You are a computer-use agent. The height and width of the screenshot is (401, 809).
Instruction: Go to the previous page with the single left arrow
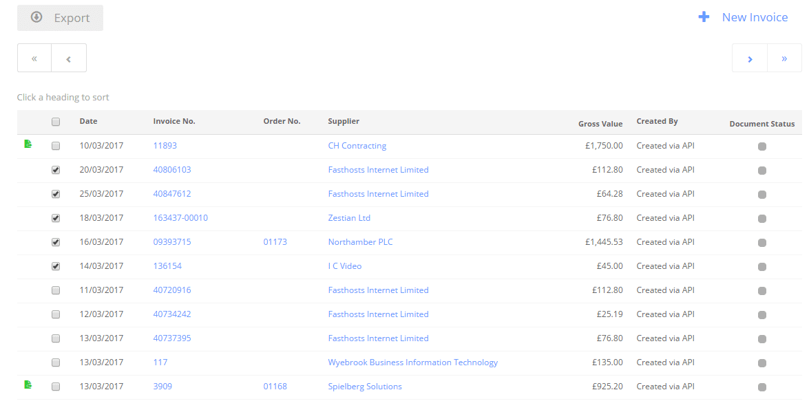pyautogui.click(x=69, y=58)
